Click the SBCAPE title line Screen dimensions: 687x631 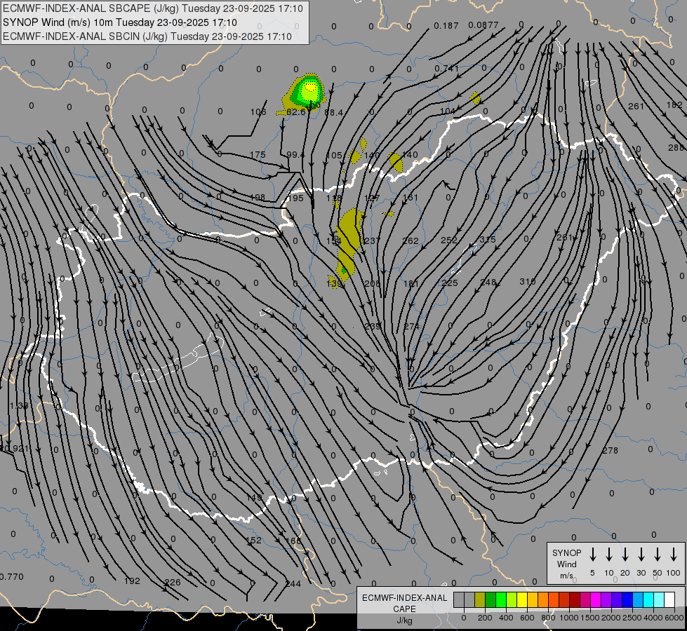pos(153,8)
